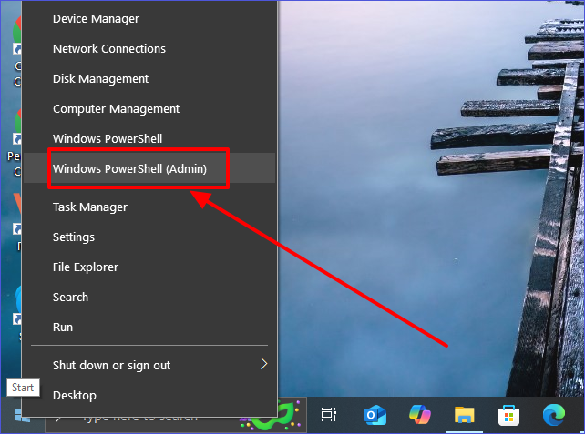Launch Windows PowerShell (Admin)
The width and height of the screenshot is (585, 434).
149,168
